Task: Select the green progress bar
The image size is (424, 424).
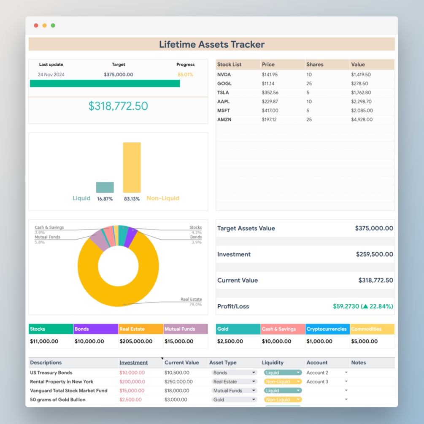Action: (105, 83)
